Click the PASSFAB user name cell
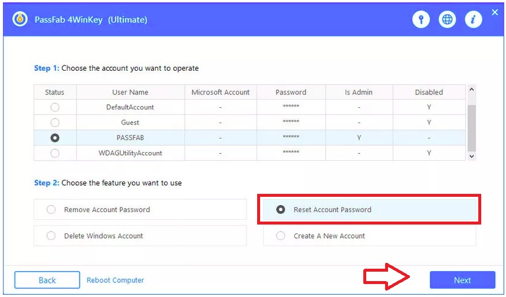The image size is (506, 297). [x=130, y=138]
